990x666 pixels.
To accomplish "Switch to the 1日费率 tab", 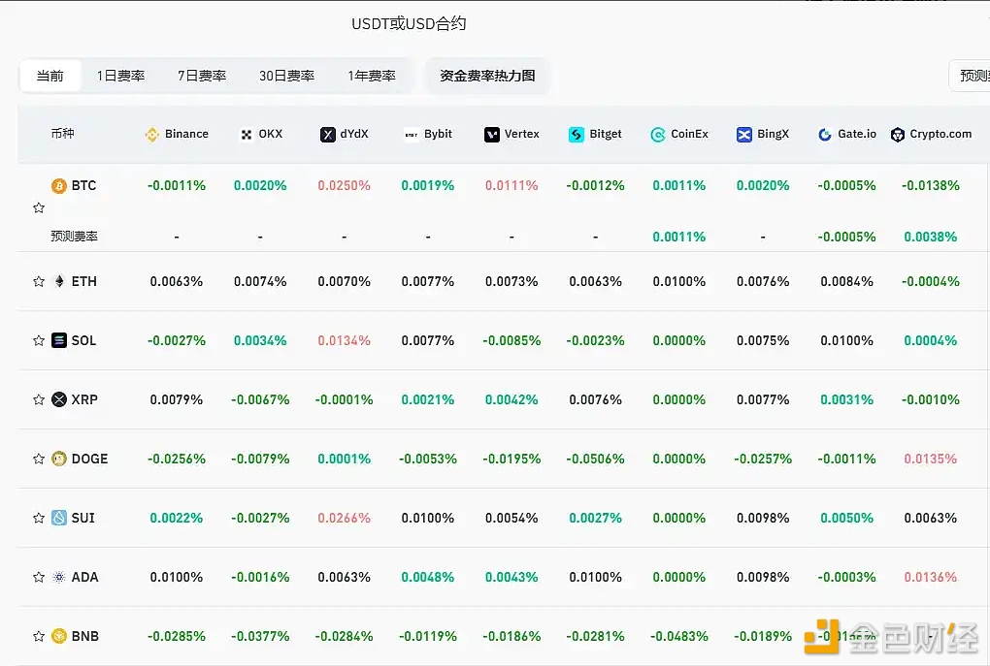I will pos(120,77).
